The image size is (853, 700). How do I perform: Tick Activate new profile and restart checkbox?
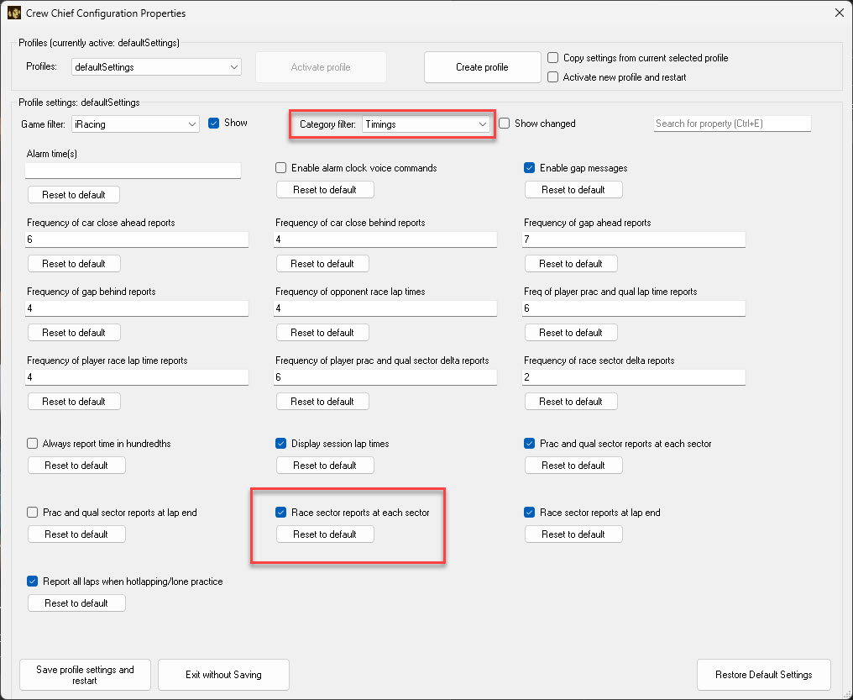coord(552,77)
